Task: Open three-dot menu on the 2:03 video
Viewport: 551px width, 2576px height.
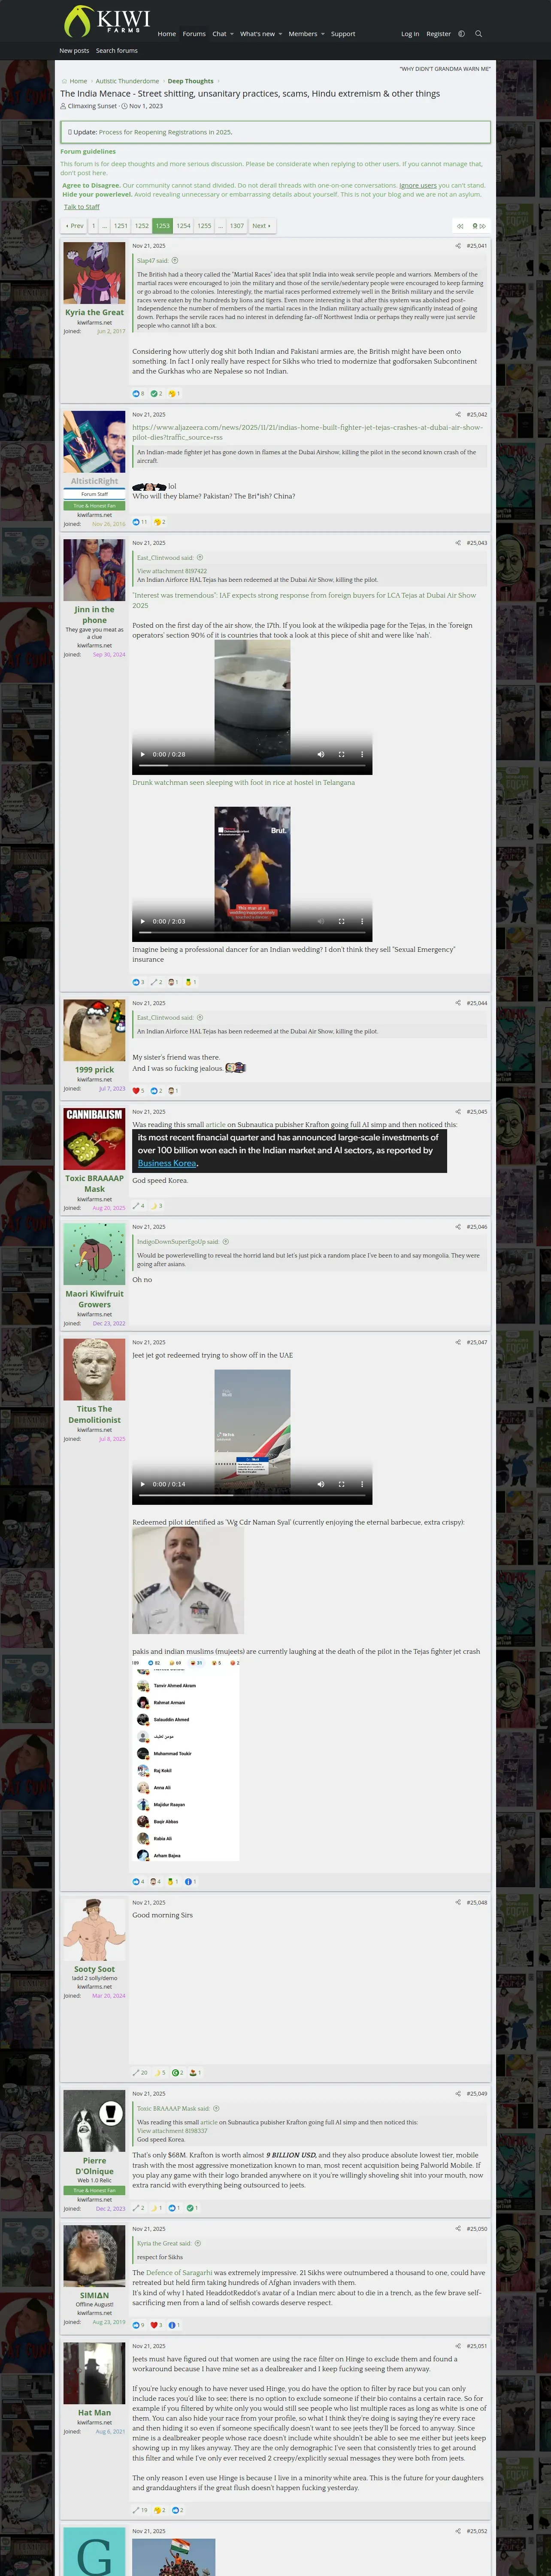Action: pyautogui.click(x=362, y=922)
